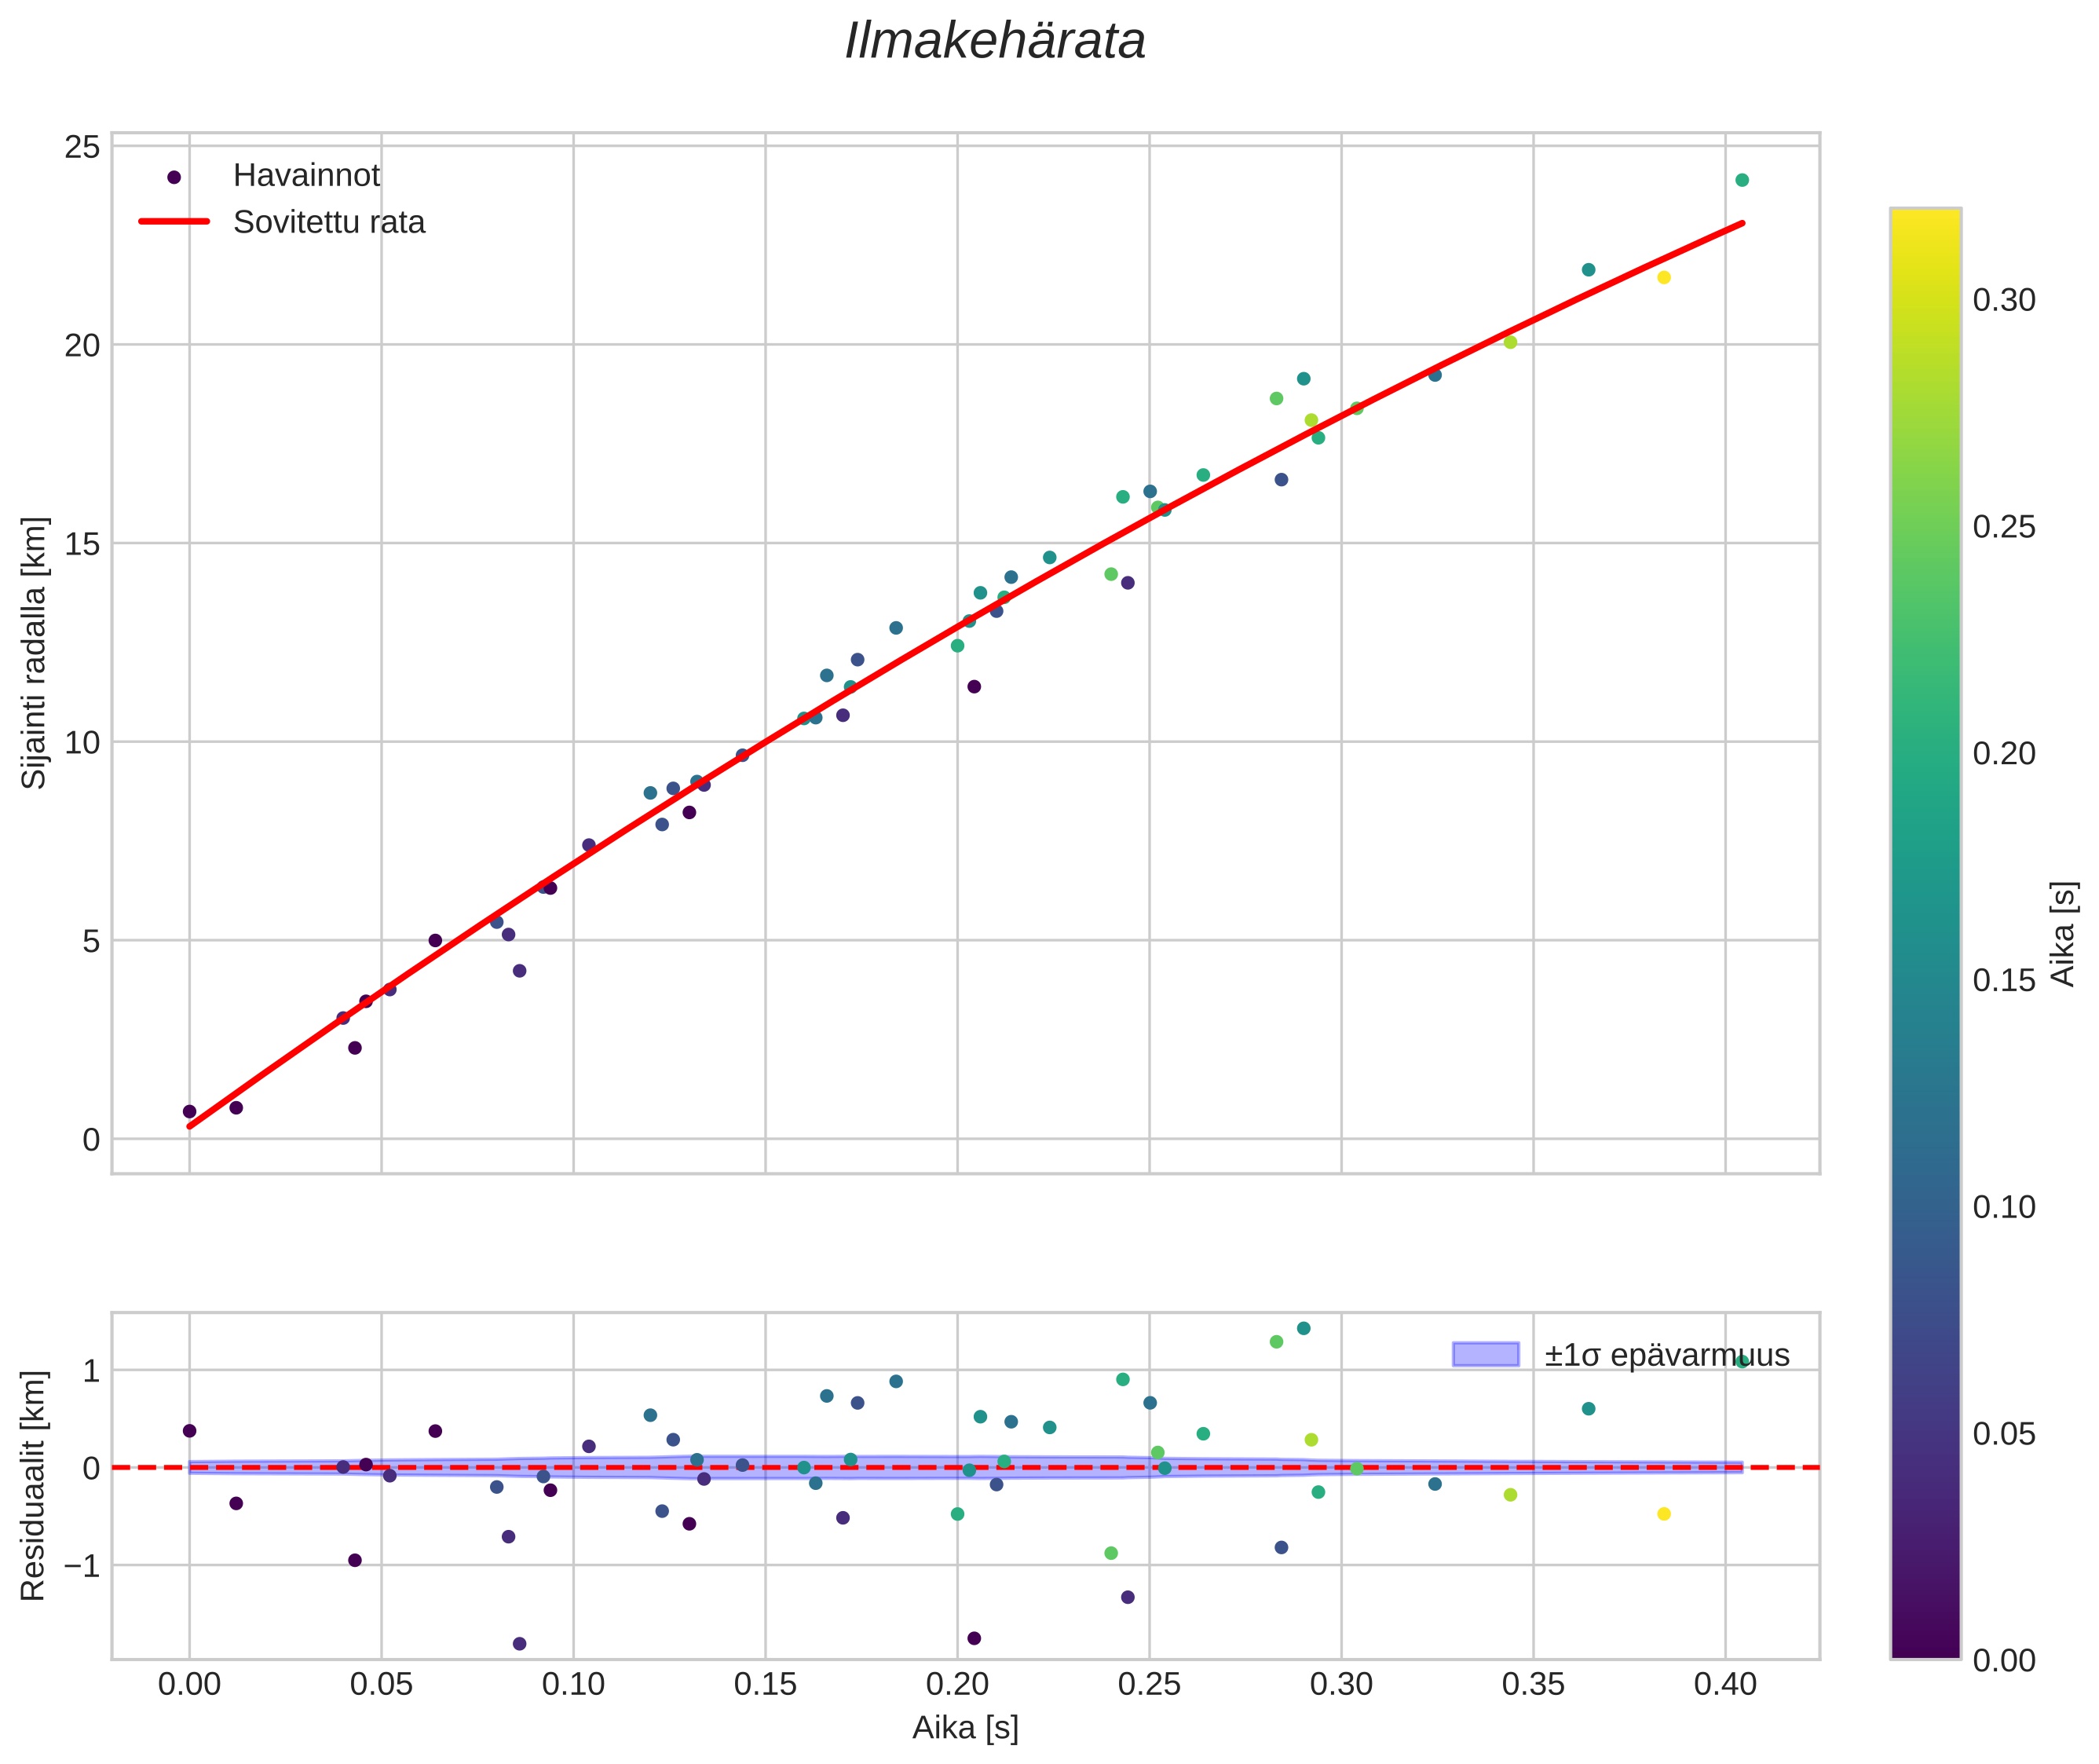Click the 0.30 tick label on the colorbar
This screenshot has height=1764, width=2099.
(x=2003, y=300)
